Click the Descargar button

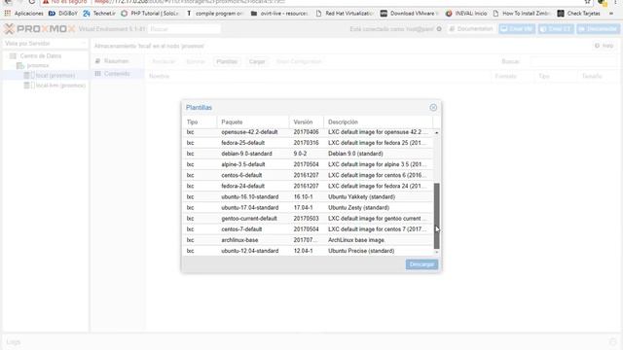click(x=421, y=264)
